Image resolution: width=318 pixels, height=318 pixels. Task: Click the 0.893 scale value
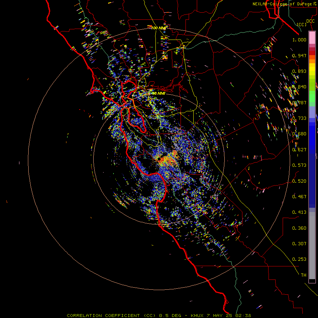[x=299, y=71]
